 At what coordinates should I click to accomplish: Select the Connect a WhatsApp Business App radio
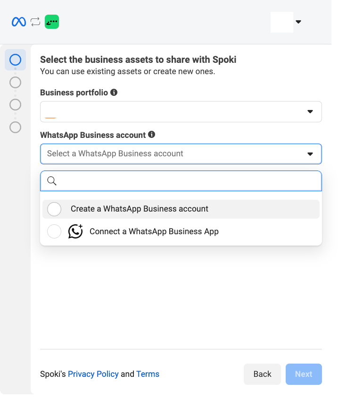pos(54,231)
